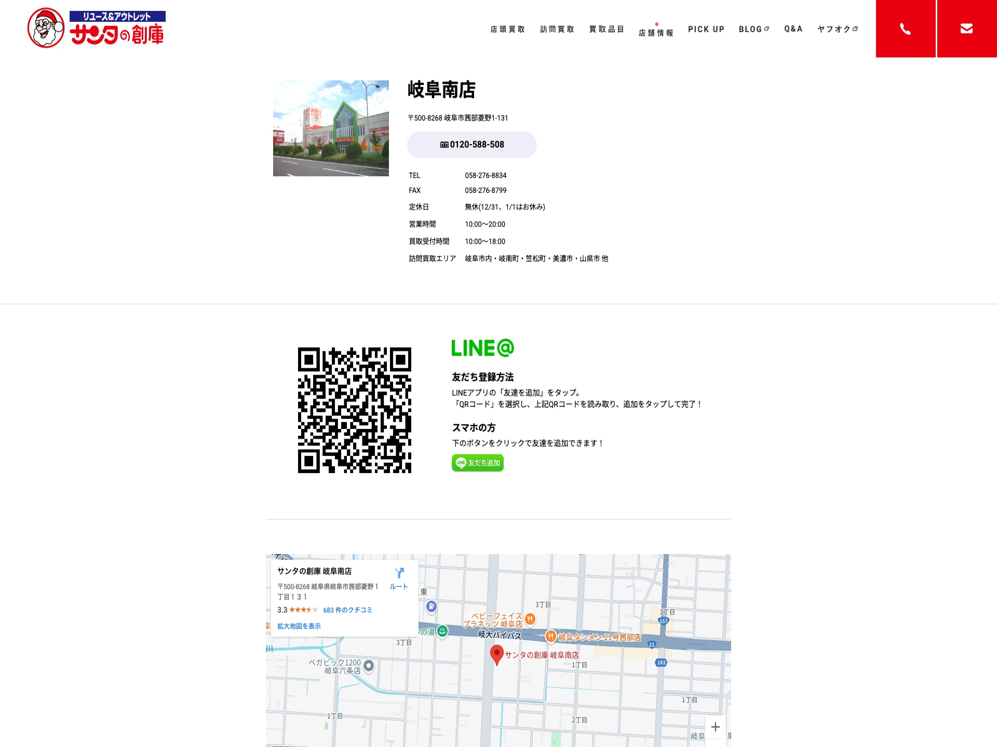Click the red サンタの創庫 岐阜南店 map pin
997x747 pixels.
coord(497,655)
